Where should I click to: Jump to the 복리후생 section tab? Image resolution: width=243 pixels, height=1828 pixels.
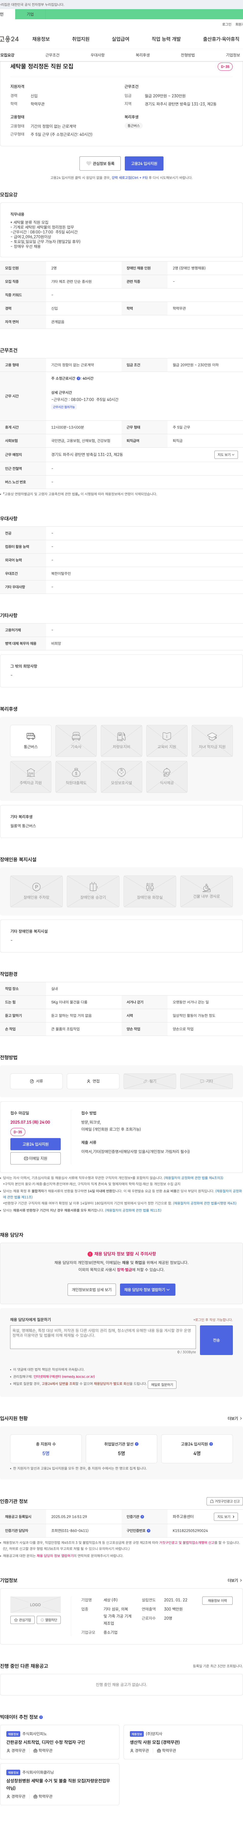pos(143,55)
